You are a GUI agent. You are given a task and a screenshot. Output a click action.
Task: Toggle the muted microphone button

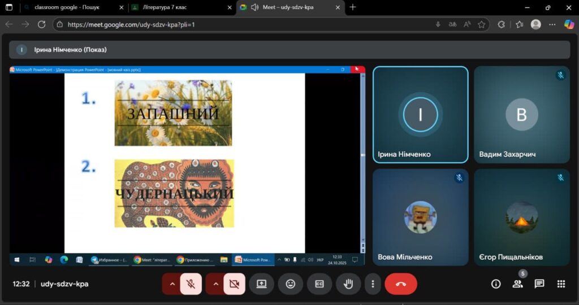[191, 284]
